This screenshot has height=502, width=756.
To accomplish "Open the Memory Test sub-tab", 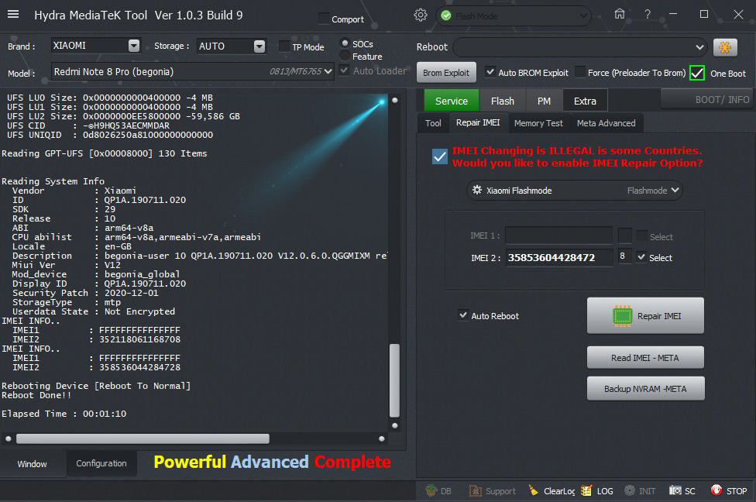I will (x=538, y=123).
